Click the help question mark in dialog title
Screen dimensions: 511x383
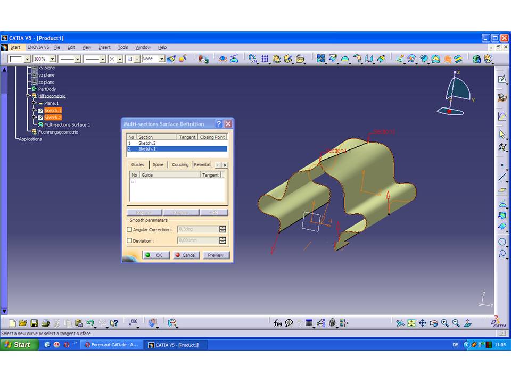219,124
